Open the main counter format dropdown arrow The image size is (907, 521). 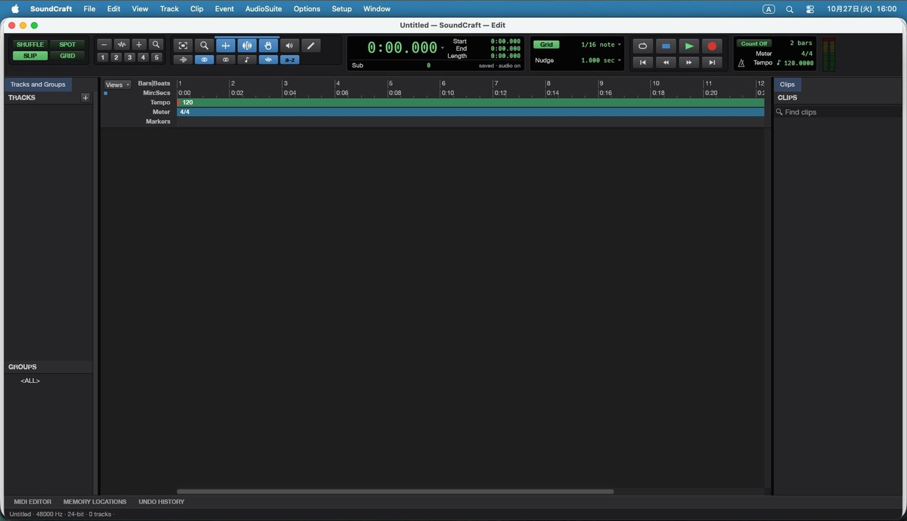tap(442, 48)
